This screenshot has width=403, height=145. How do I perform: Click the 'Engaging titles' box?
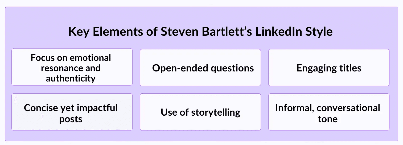click(329, 67)
